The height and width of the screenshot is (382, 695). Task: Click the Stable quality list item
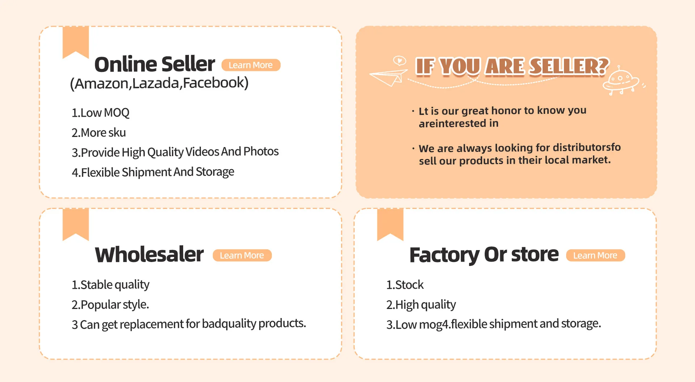pyautogui.click(x=110, y=285)
